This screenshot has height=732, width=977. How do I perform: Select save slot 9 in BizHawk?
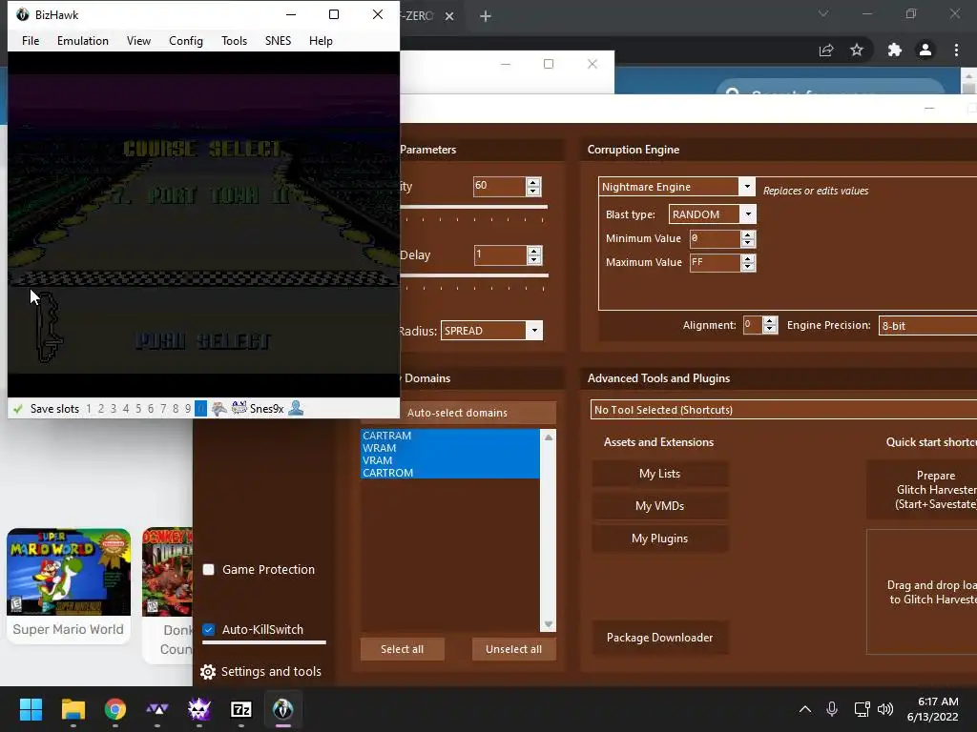[x=188, y=408]
